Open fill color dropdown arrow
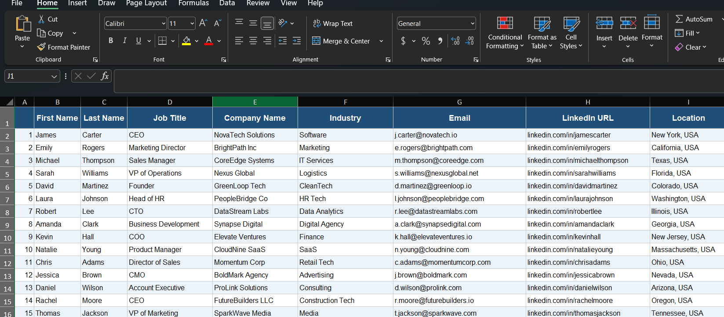 (x=196, y=41)
